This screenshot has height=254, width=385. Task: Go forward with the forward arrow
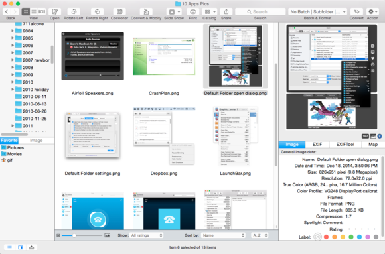click(15, 11)
